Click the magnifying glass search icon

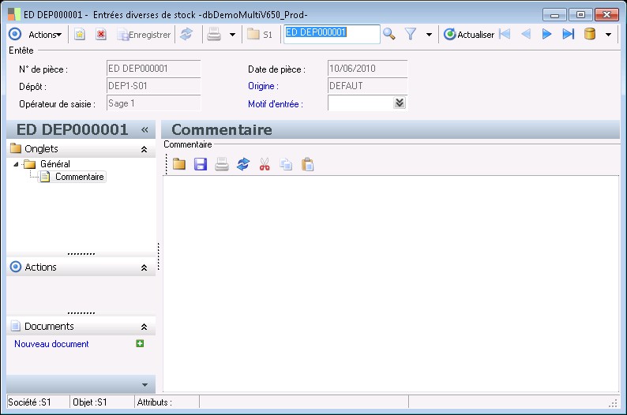pos(389,34)
